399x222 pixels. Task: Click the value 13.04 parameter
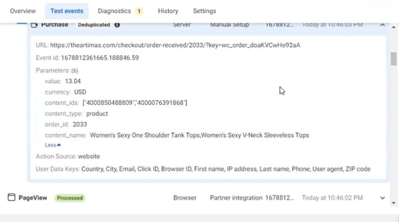[x=73, y=81]
